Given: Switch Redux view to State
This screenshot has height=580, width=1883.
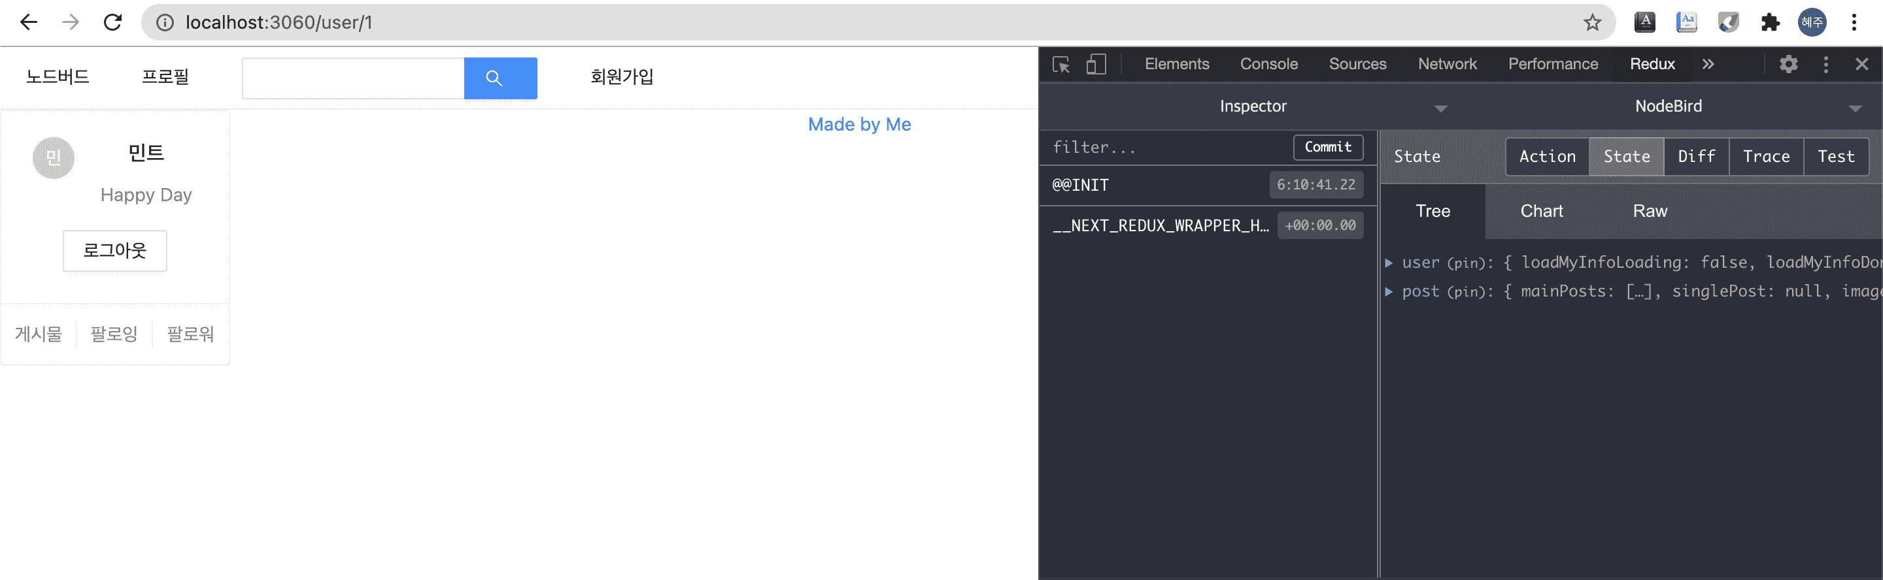Looking at the screenshot, I should [1627, 157].
